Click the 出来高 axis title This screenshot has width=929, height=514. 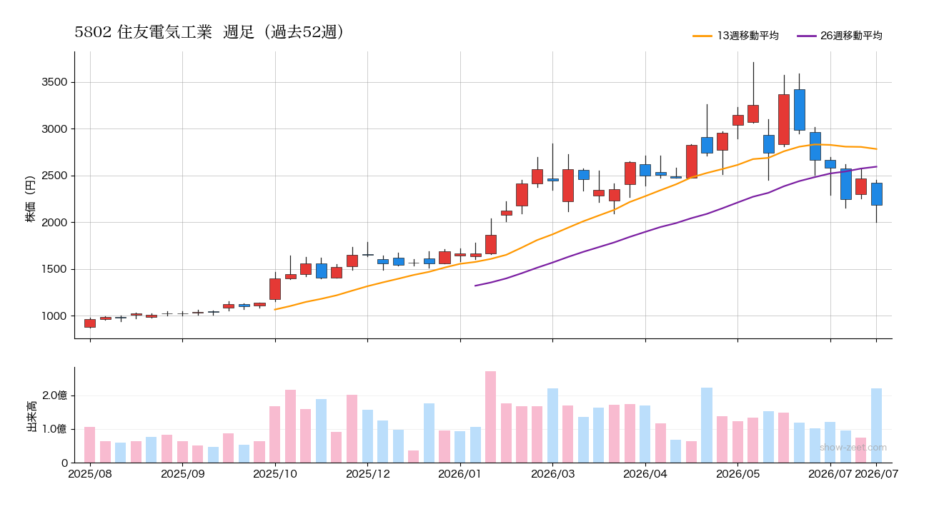(x=31, y=415)
